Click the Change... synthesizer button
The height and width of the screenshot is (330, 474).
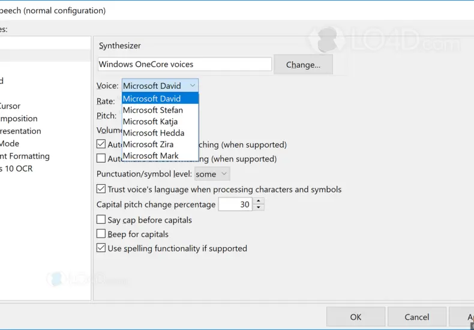click(x=303, y=64)
